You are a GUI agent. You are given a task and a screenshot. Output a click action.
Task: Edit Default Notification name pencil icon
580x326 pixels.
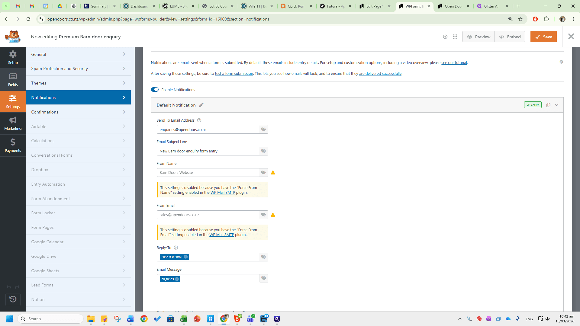pos(201,105)
